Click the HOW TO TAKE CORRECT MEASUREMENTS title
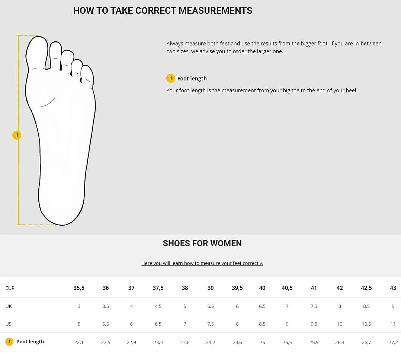This screenshot has height=353, width=401. pyautogui.click(x=163, y=11)
